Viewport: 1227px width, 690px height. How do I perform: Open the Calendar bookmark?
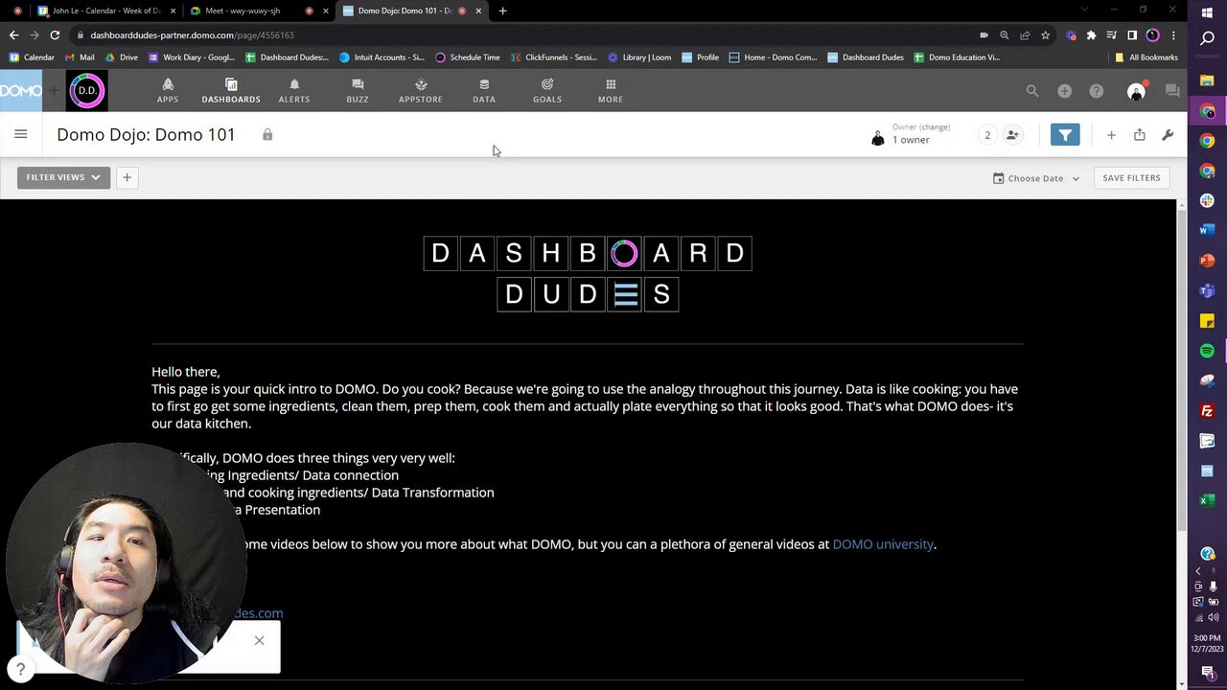pyautogui.click(x=32, y=57)
